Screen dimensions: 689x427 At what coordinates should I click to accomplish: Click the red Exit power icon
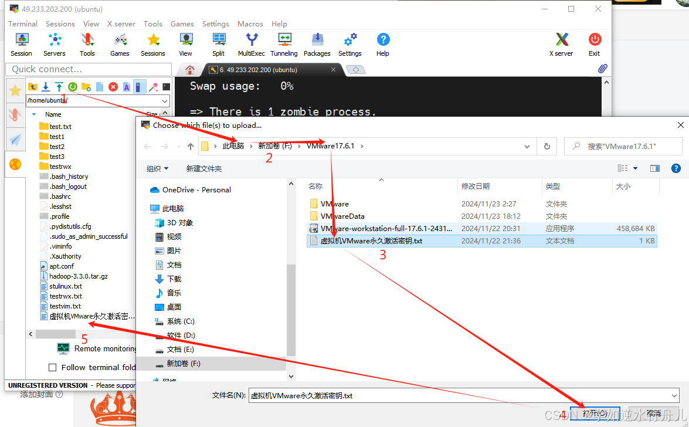(595, 45)
